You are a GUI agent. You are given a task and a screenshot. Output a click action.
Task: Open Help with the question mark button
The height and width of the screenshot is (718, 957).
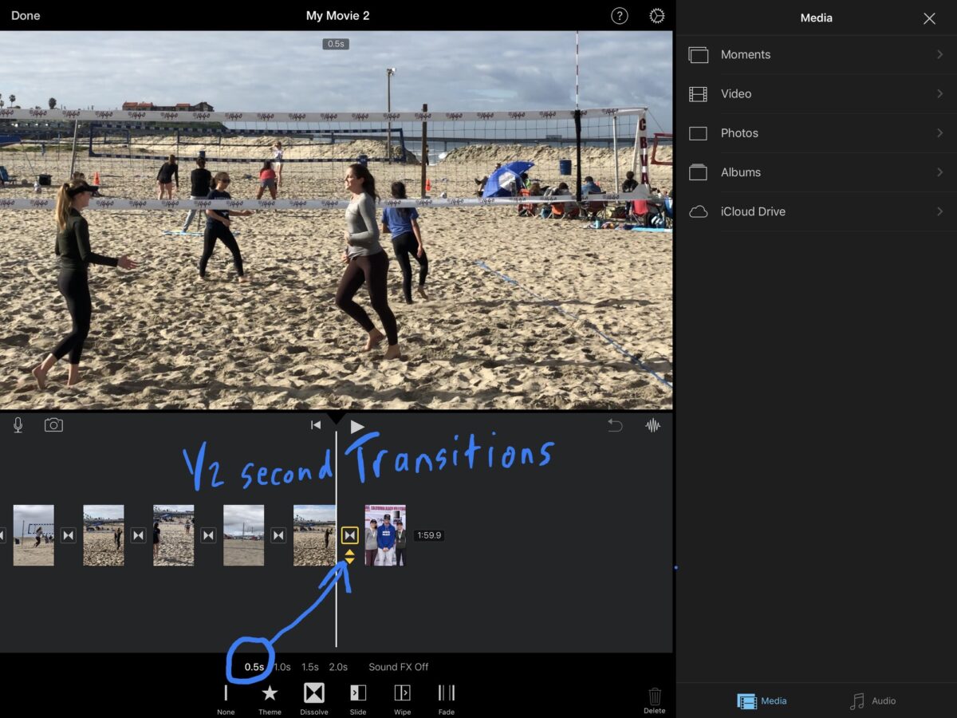tap(619, 15)
